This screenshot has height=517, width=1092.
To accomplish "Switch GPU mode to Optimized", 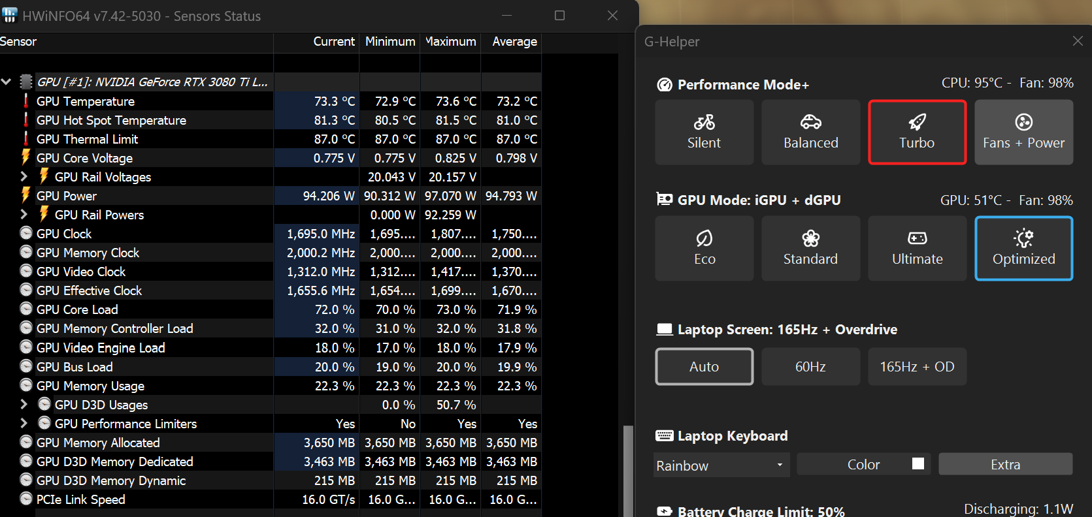I will pyautogui.click(x=1023, y=248).
